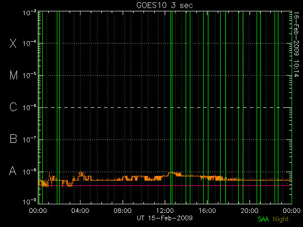The image size is (303, 227).
Task: Click the 16:00 time axis label
Action: [x=207, y=210]
